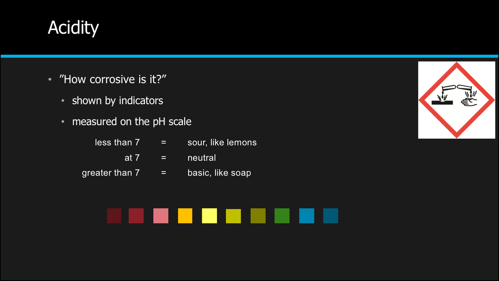499x281 pixels.
Task: Select the "basic, like soap" text
Action: point(219,173)
